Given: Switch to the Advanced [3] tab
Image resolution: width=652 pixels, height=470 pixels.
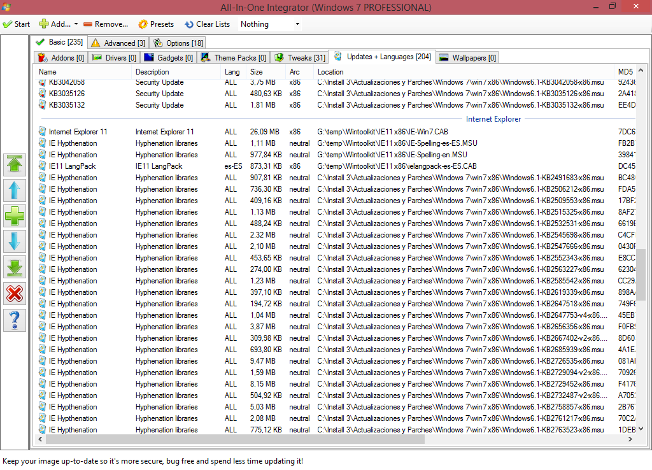Looking at the screenshot, I should [x=118, y=43].
